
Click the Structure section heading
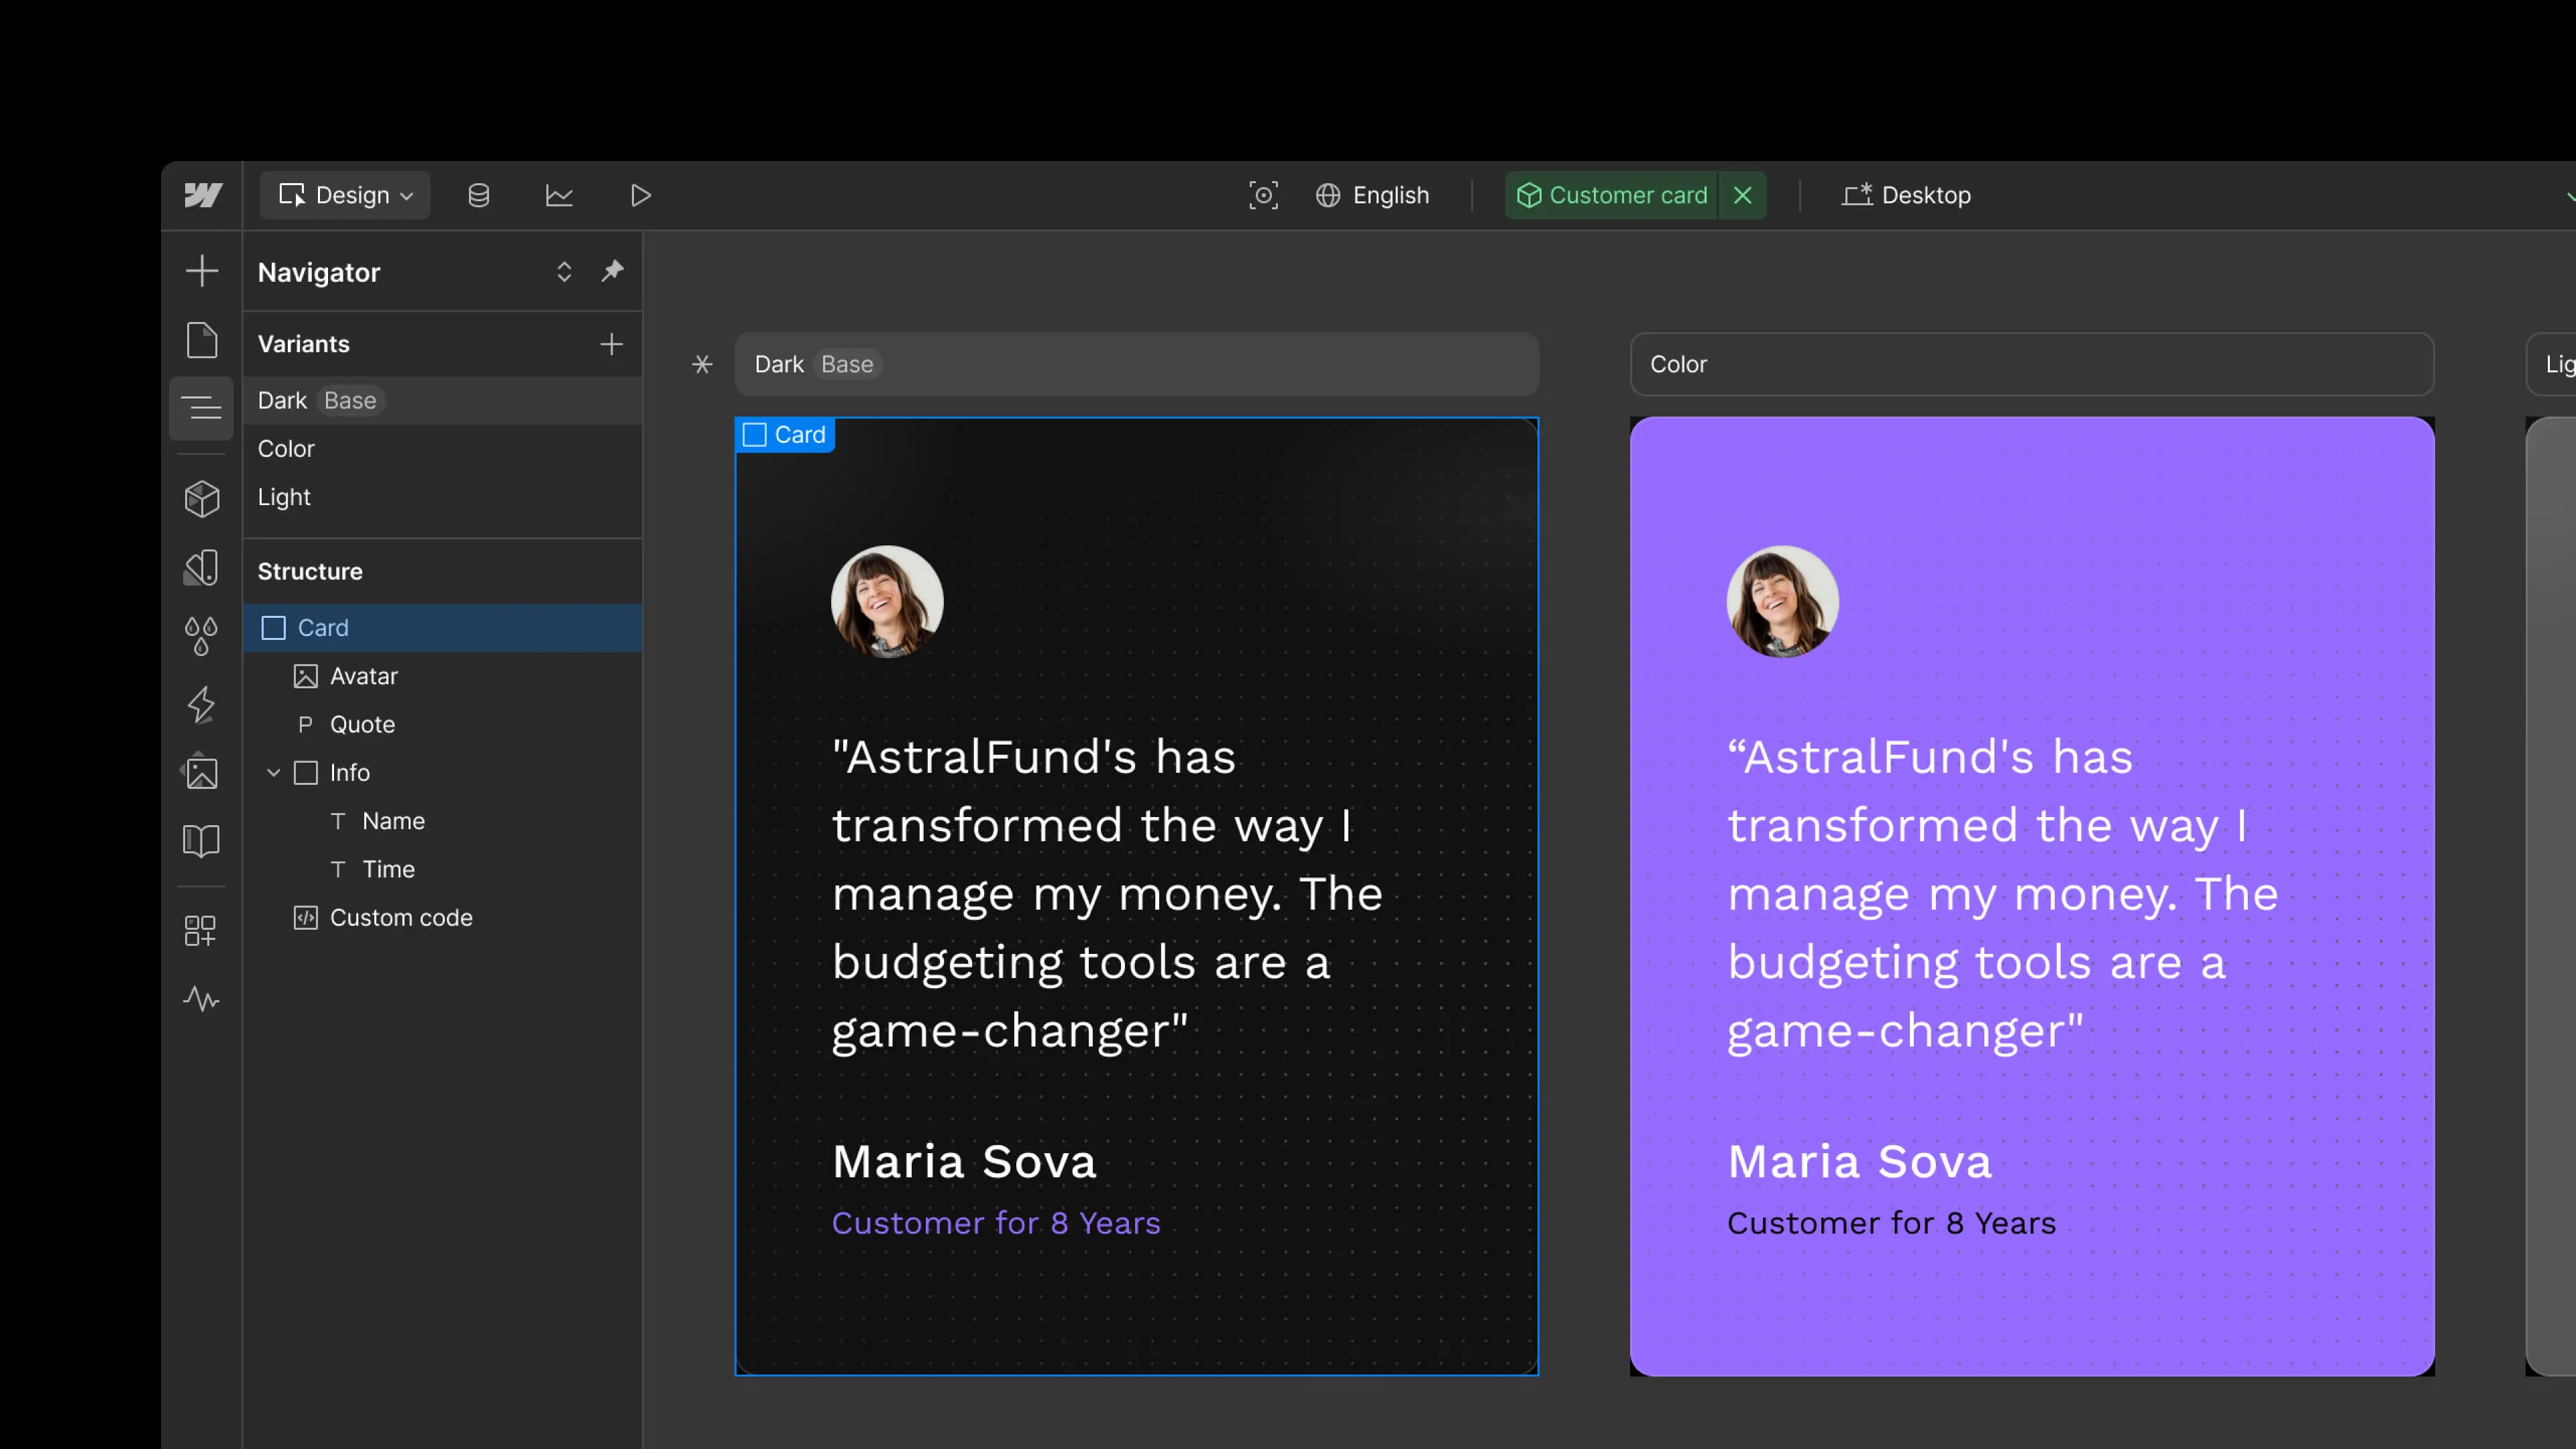310,571
